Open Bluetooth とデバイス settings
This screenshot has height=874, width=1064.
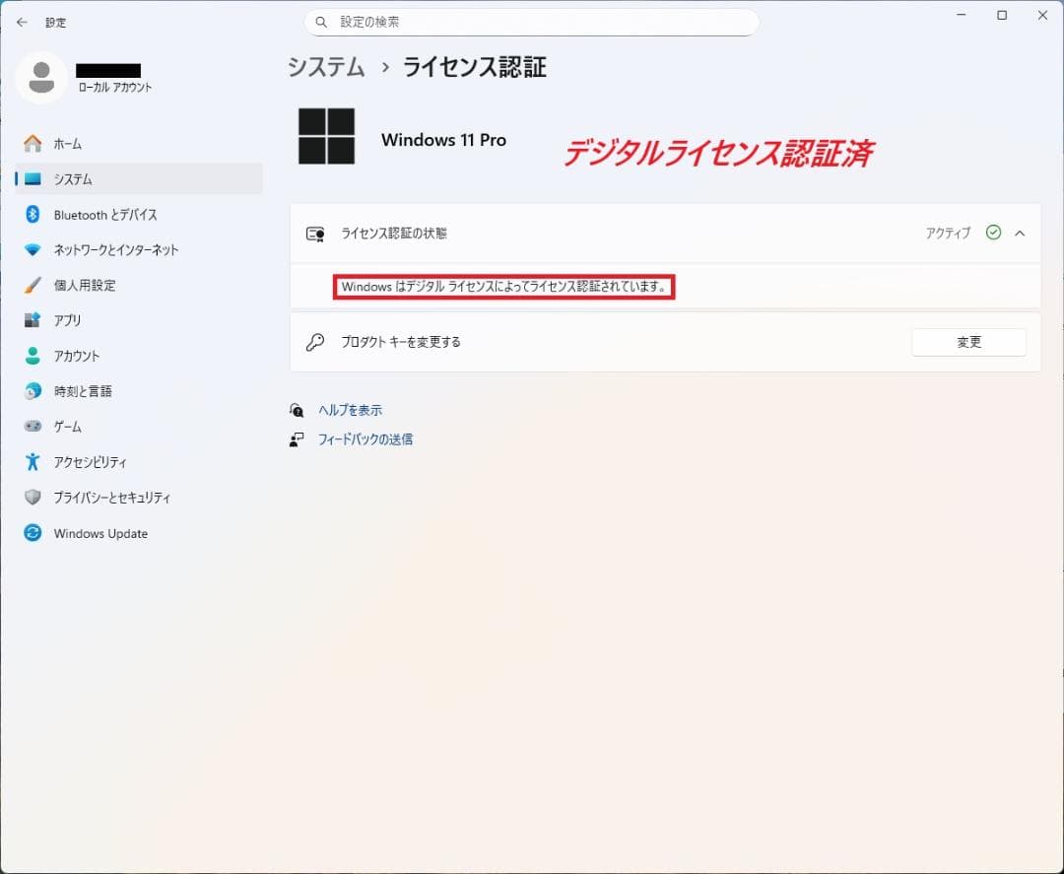[x=139, y=215]
